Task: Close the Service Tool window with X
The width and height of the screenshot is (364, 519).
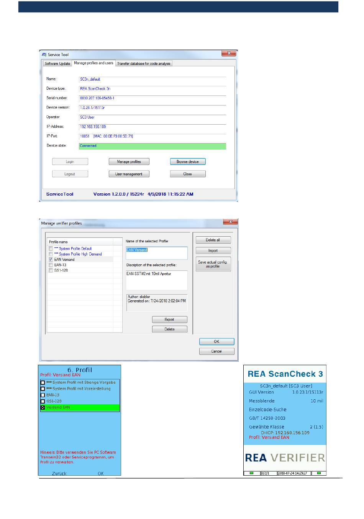Action: 229,53
